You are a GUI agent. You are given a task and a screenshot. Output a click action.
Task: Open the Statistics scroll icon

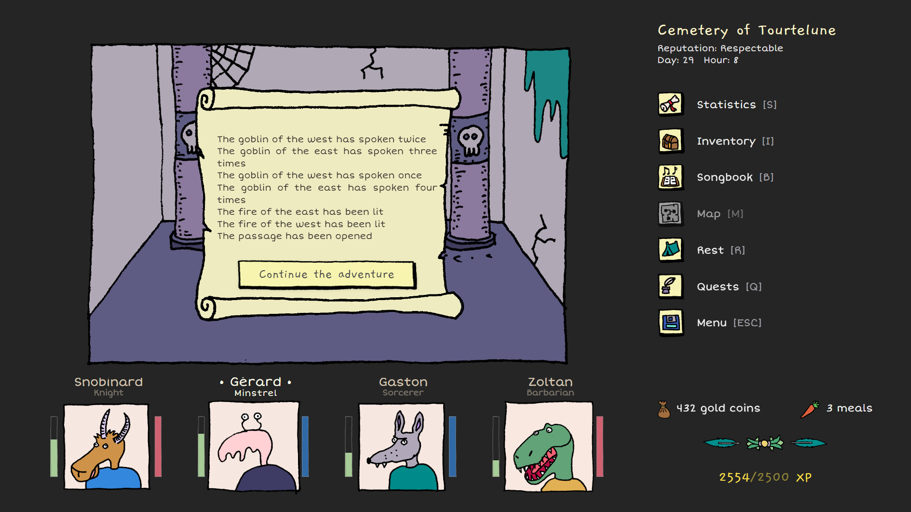coord(670,104)
